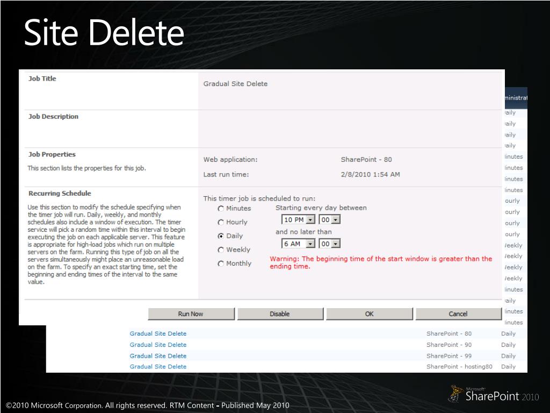Open the 10 PM start hour dropdown
Viewport: 550px width, 413px height.
[x=298, y=219]
